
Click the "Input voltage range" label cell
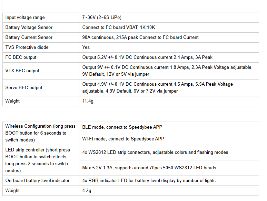point(25,18)
